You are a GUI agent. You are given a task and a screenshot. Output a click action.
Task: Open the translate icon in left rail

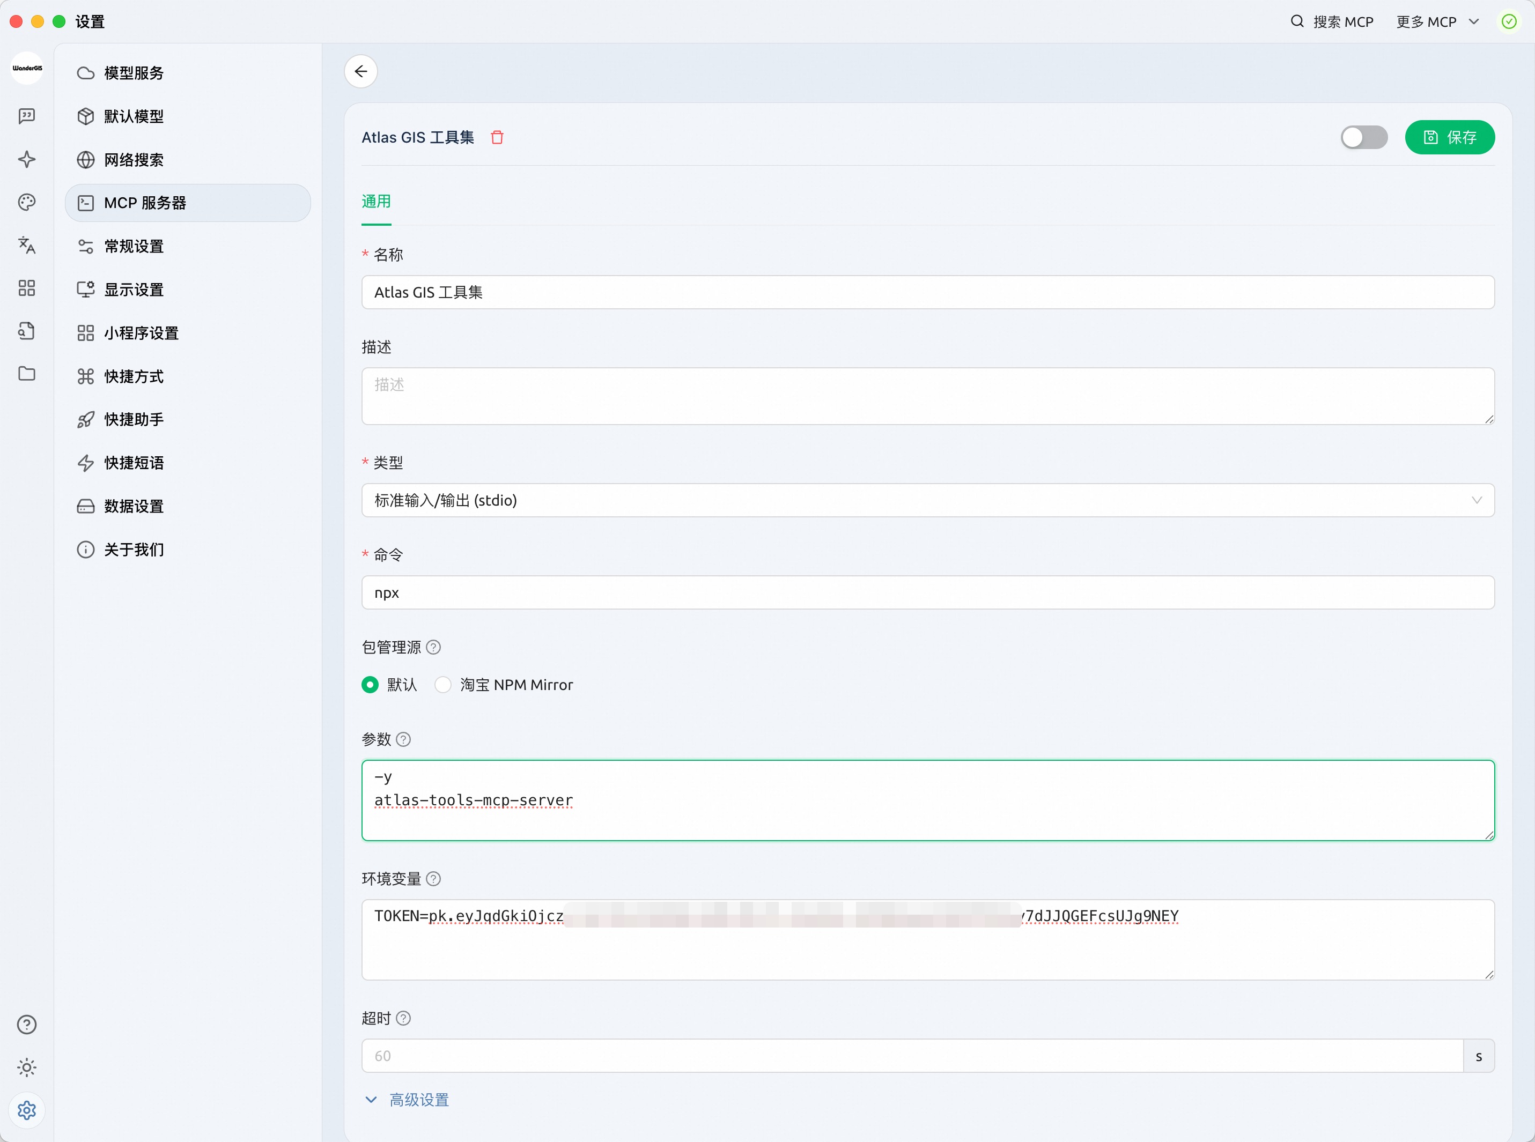pos(27,244)
